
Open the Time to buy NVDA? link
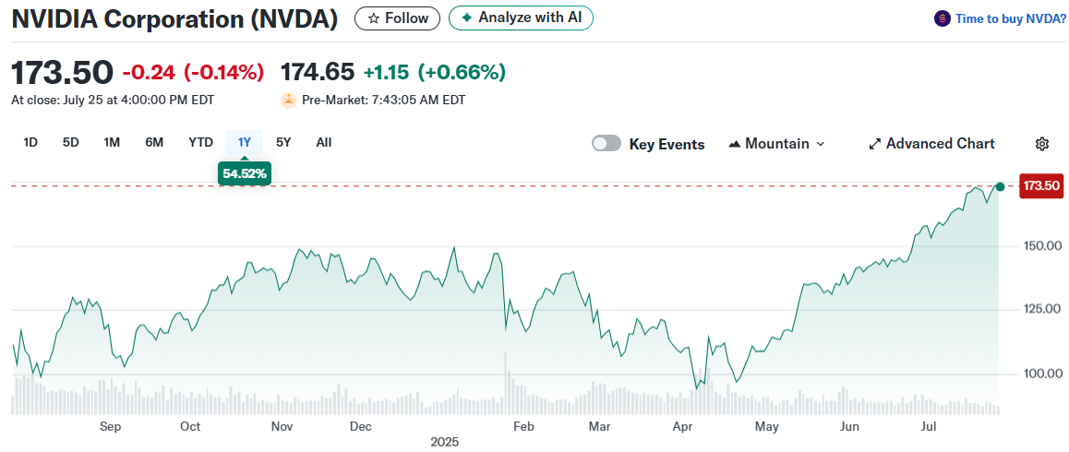(x=1010, y=19)
